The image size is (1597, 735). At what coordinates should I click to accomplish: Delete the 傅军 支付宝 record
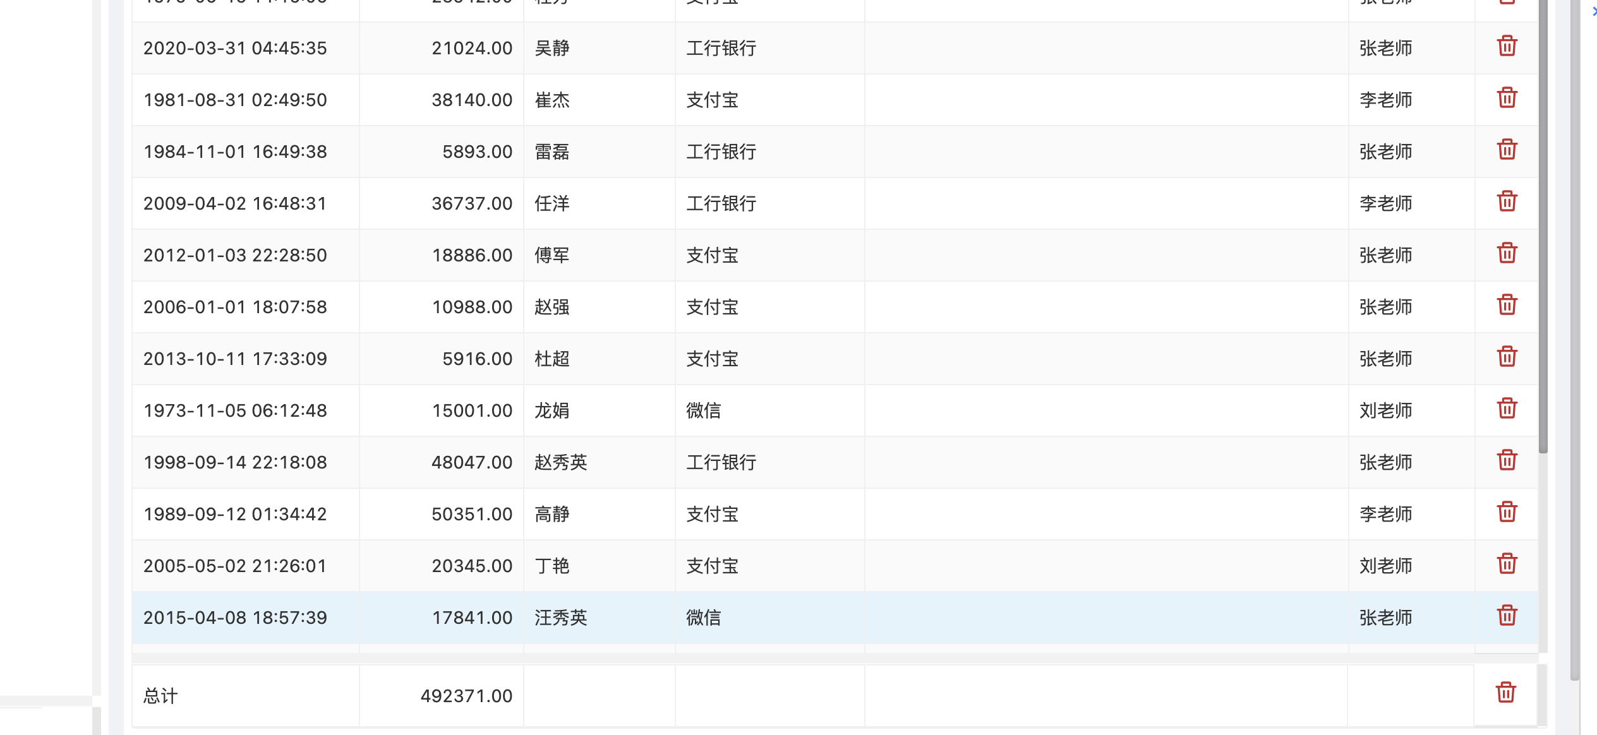(1508, 254)
